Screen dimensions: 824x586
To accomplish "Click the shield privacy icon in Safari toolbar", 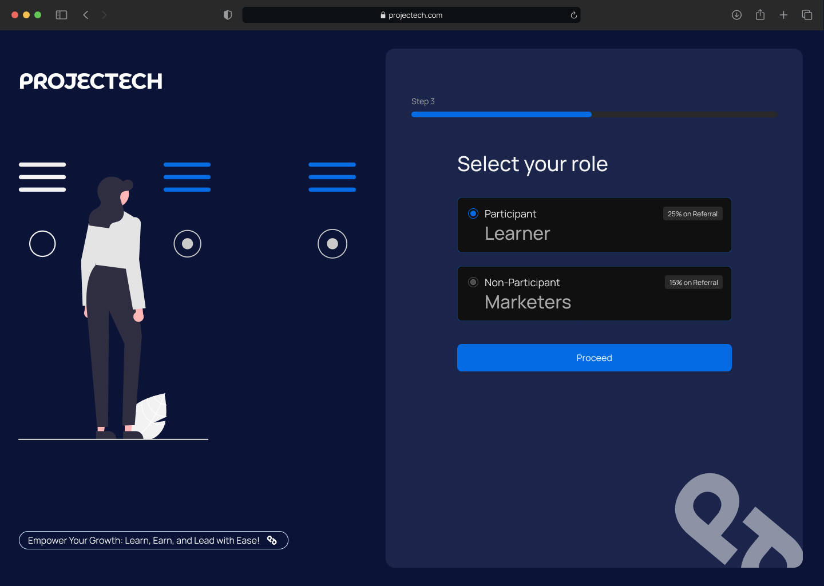I will pyautogui.click(x=227, y=15).
